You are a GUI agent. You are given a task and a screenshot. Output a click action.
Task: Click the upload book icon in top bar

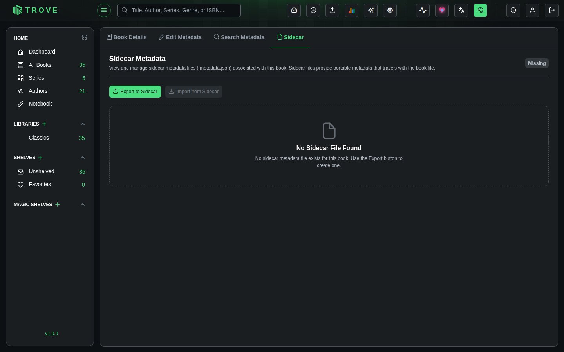333,10
